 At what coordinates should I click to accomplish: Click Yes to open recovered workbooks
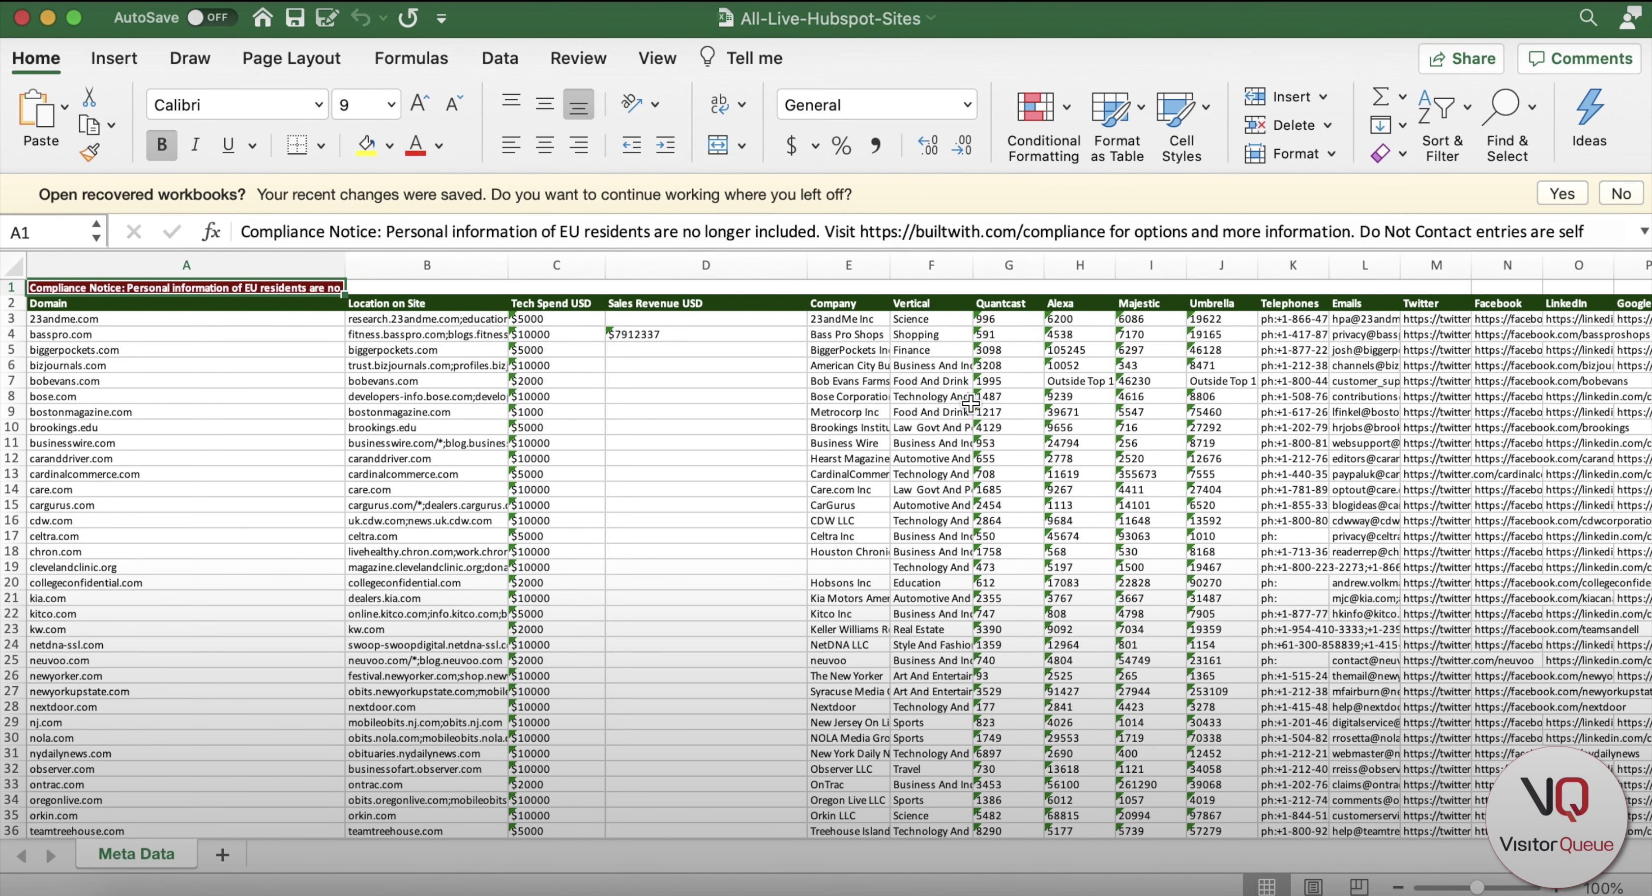[x=1562, y=194]
